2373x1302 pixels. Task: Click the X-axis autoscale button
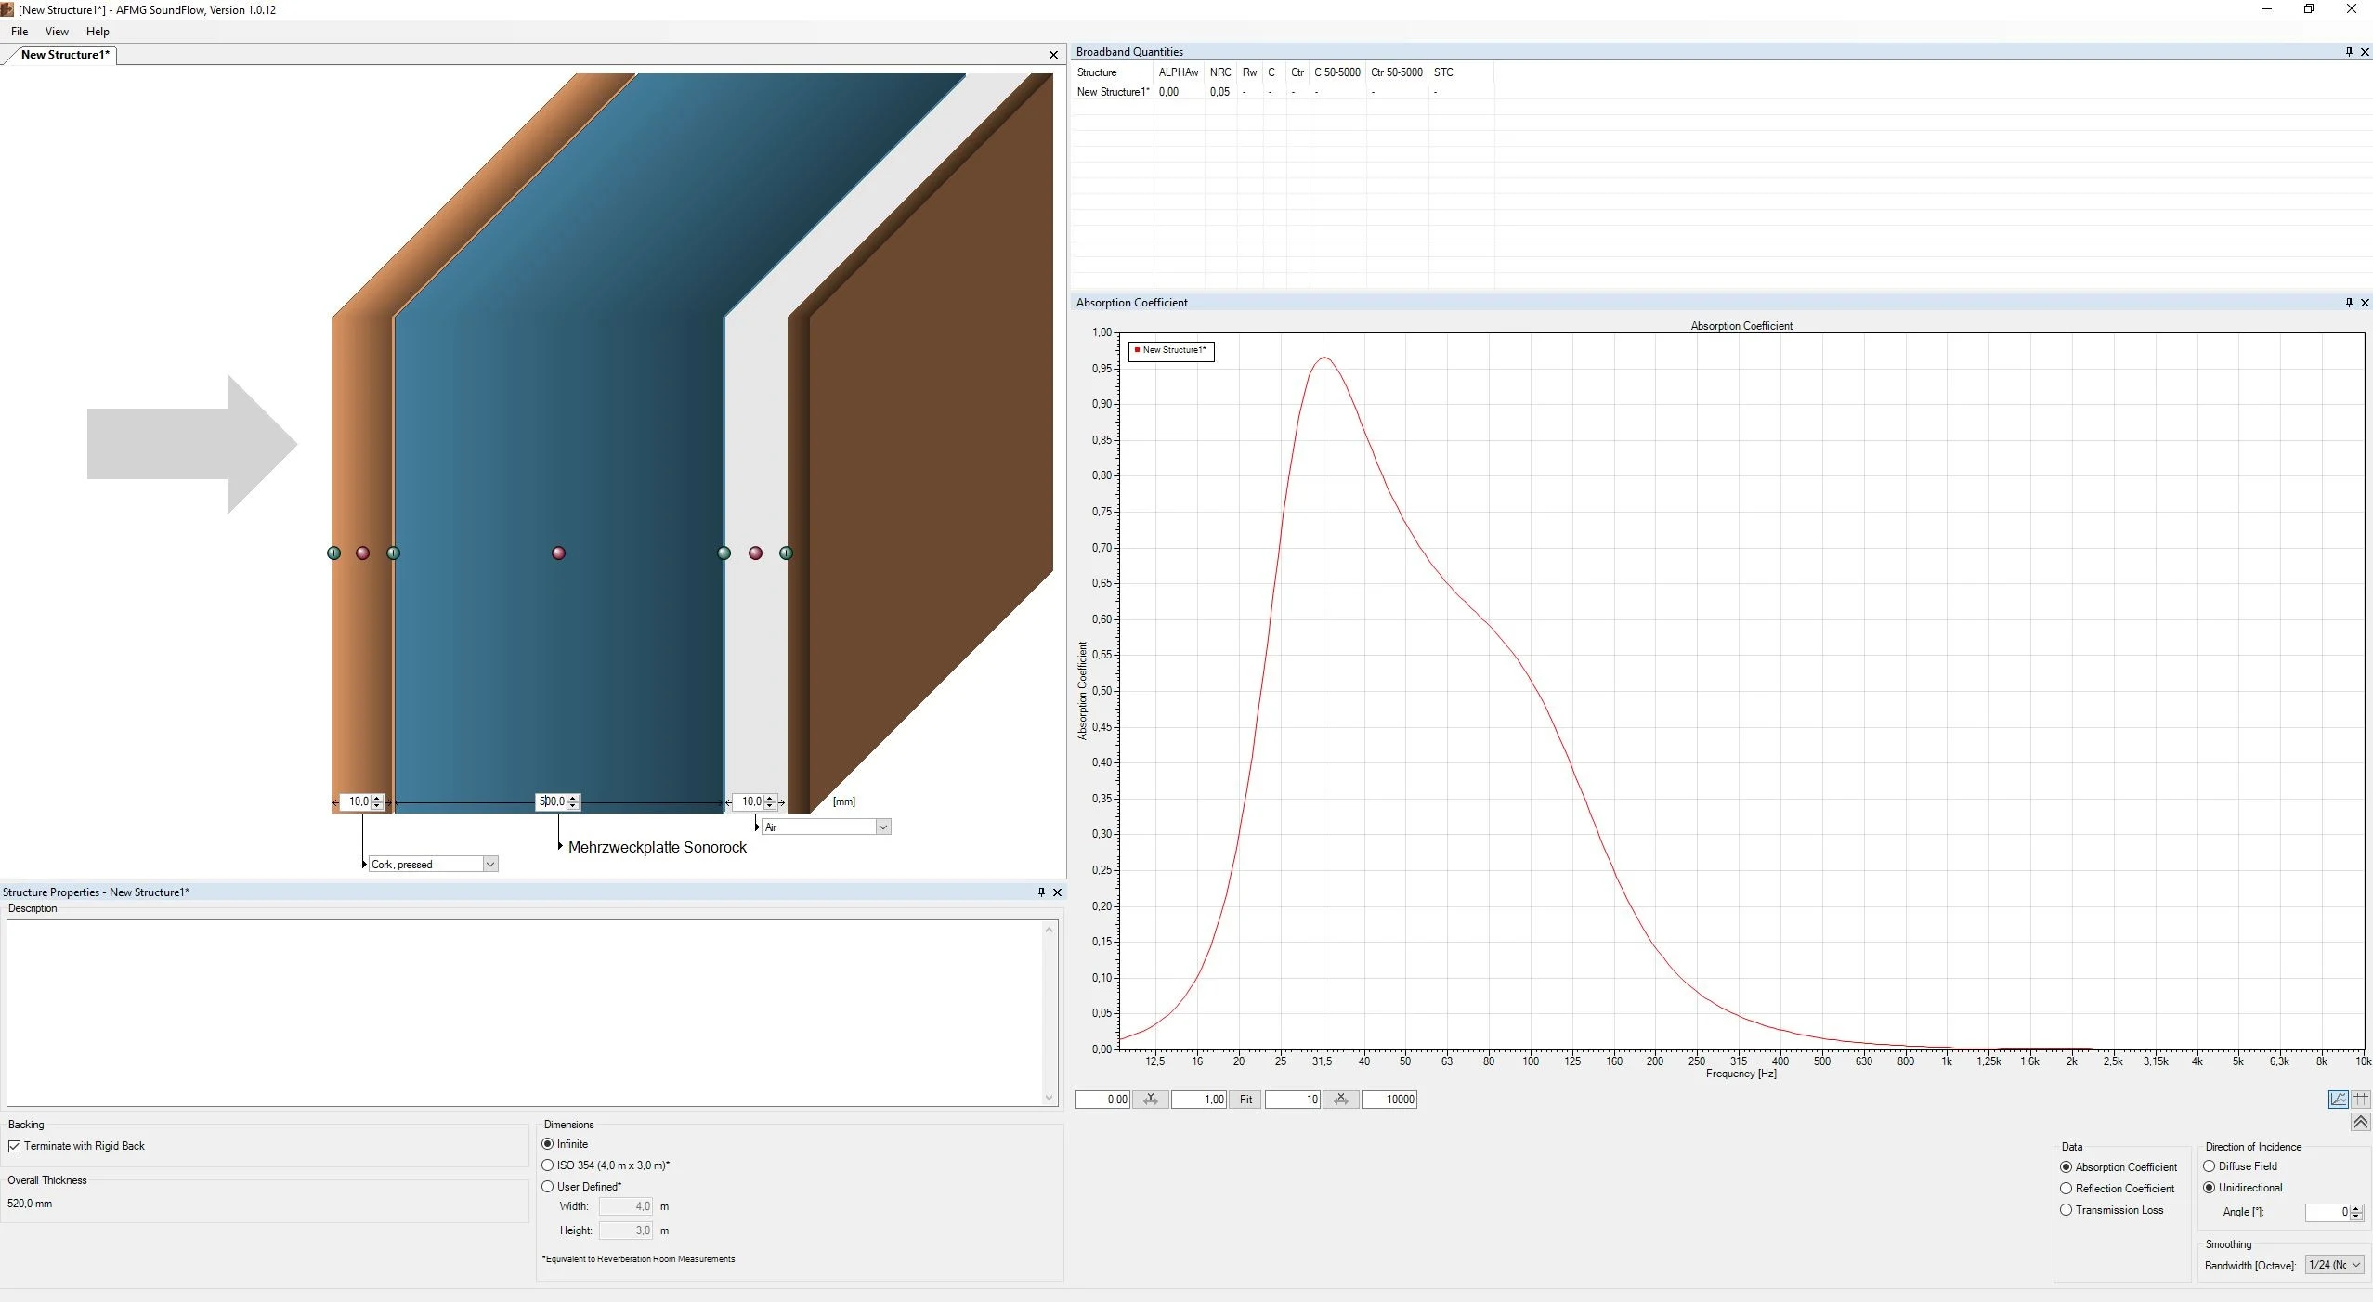pos(1340,1100)
